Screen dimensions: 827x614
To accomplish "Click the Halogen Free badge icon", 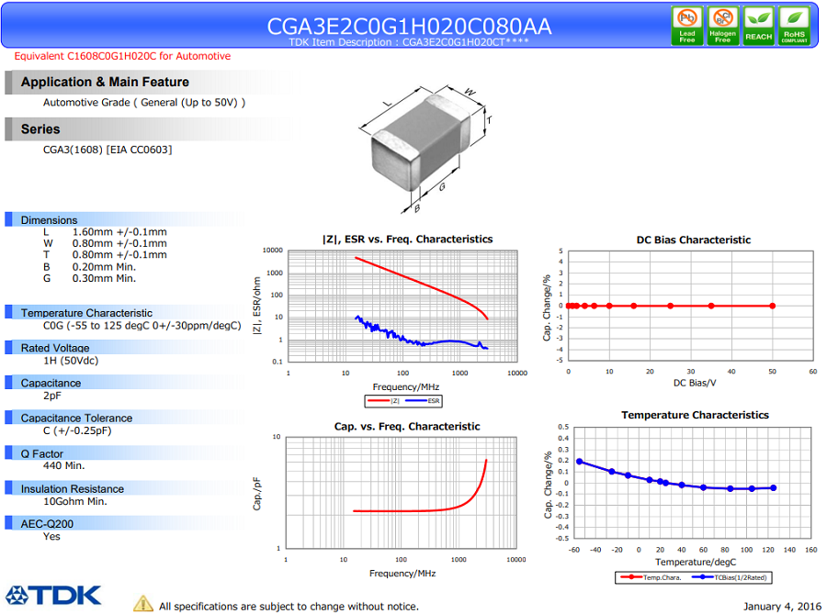I will click(x=722, y=26).
